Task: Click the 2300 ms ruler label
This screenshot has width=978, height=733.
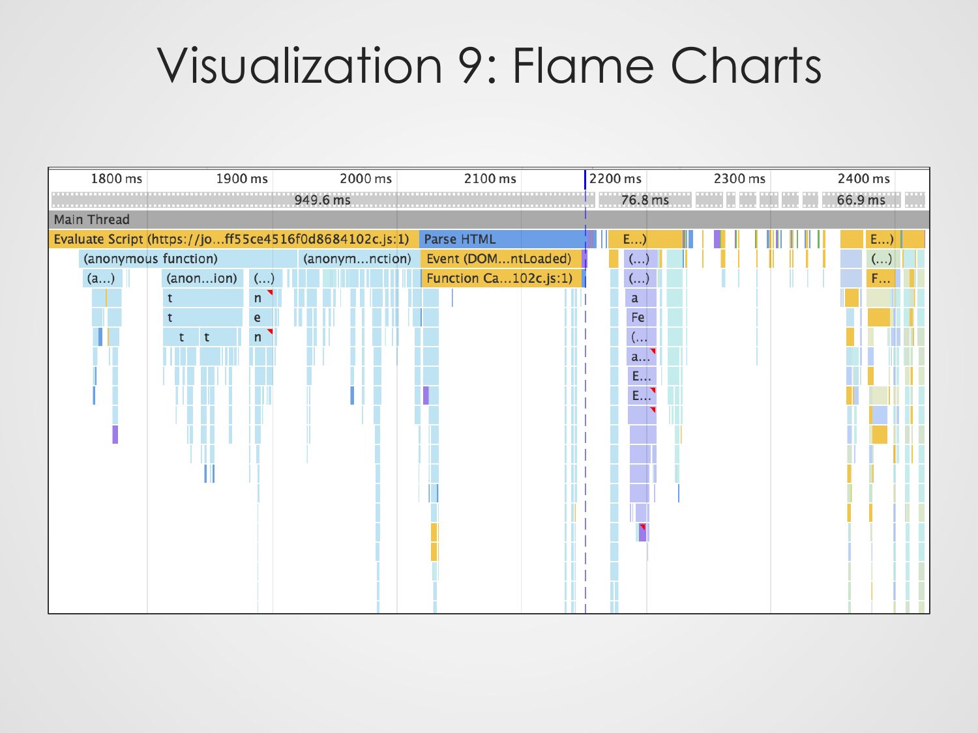Action: pyautogui.click(x=739, y=179)
